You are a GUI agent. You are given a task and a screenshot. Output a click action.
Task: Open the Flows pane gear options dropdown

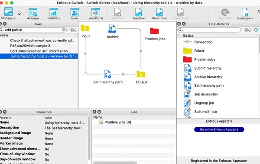73,30
